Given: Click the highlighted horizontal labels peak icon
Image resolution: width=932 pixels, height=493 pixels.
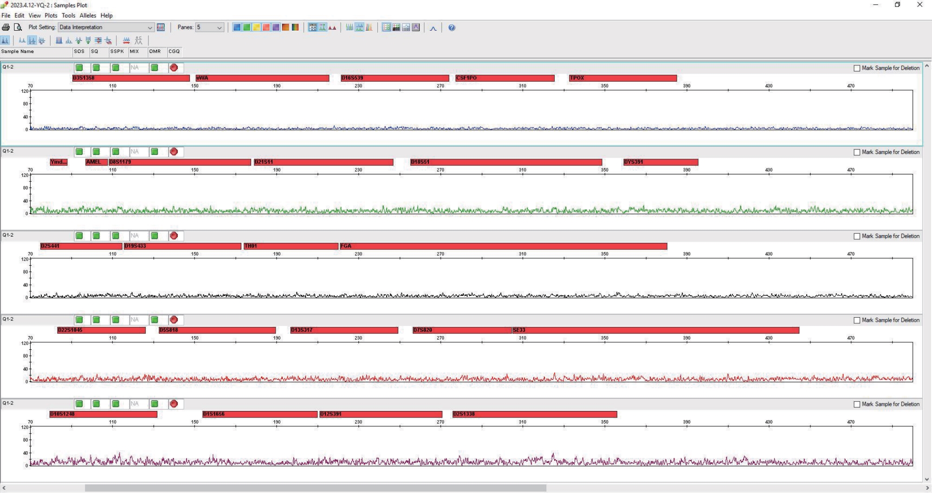Looking at the screenshot, I should [x=32, y=40].
